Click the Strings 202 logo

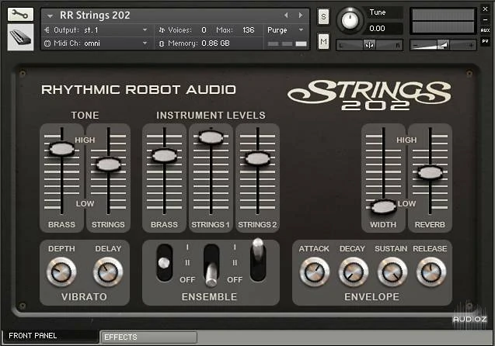[369, 95]
